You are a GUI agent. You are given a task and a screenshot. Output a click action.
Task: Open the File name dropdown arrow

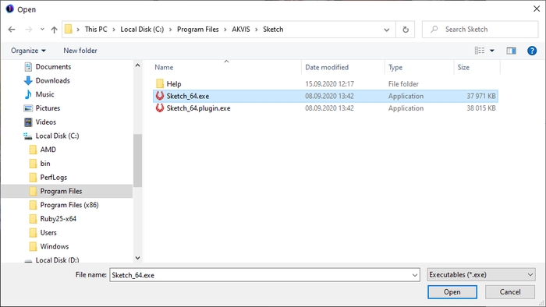pyautogui.click(x=415, y=275)
